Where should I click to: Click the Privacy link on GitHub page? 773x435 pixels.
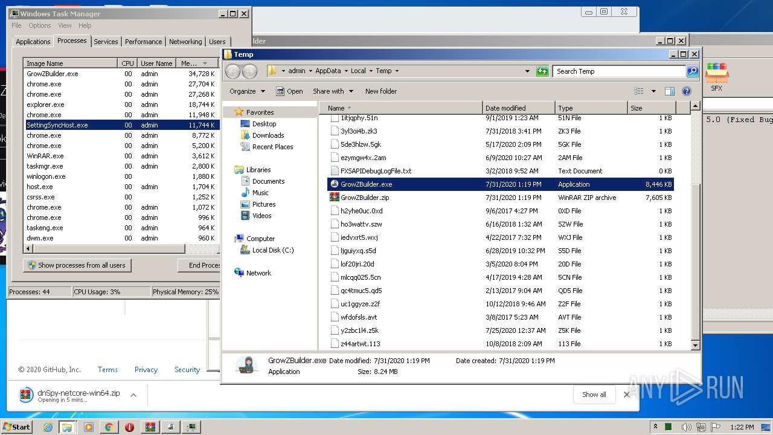(x=146, y=370)
